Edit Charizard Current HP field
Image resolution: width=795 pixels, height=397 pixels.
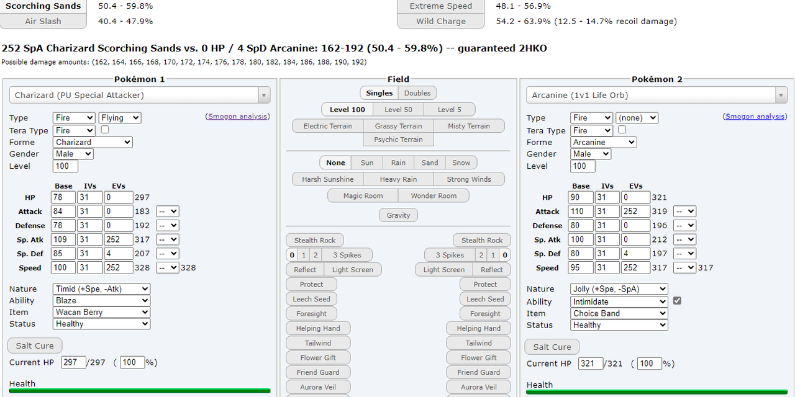pos(74,362)
